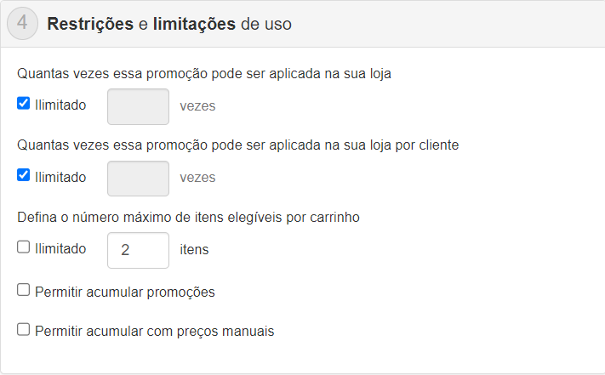Viewport: 605px width, 375px height.
Task: Focus the max items field showing 2
Action: coord(138,250)
